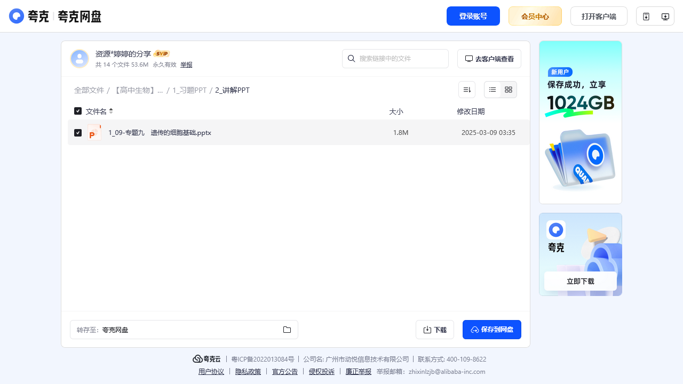Click the 举报 report link
This screenshot has width=683, height=384.
(186, 65)
